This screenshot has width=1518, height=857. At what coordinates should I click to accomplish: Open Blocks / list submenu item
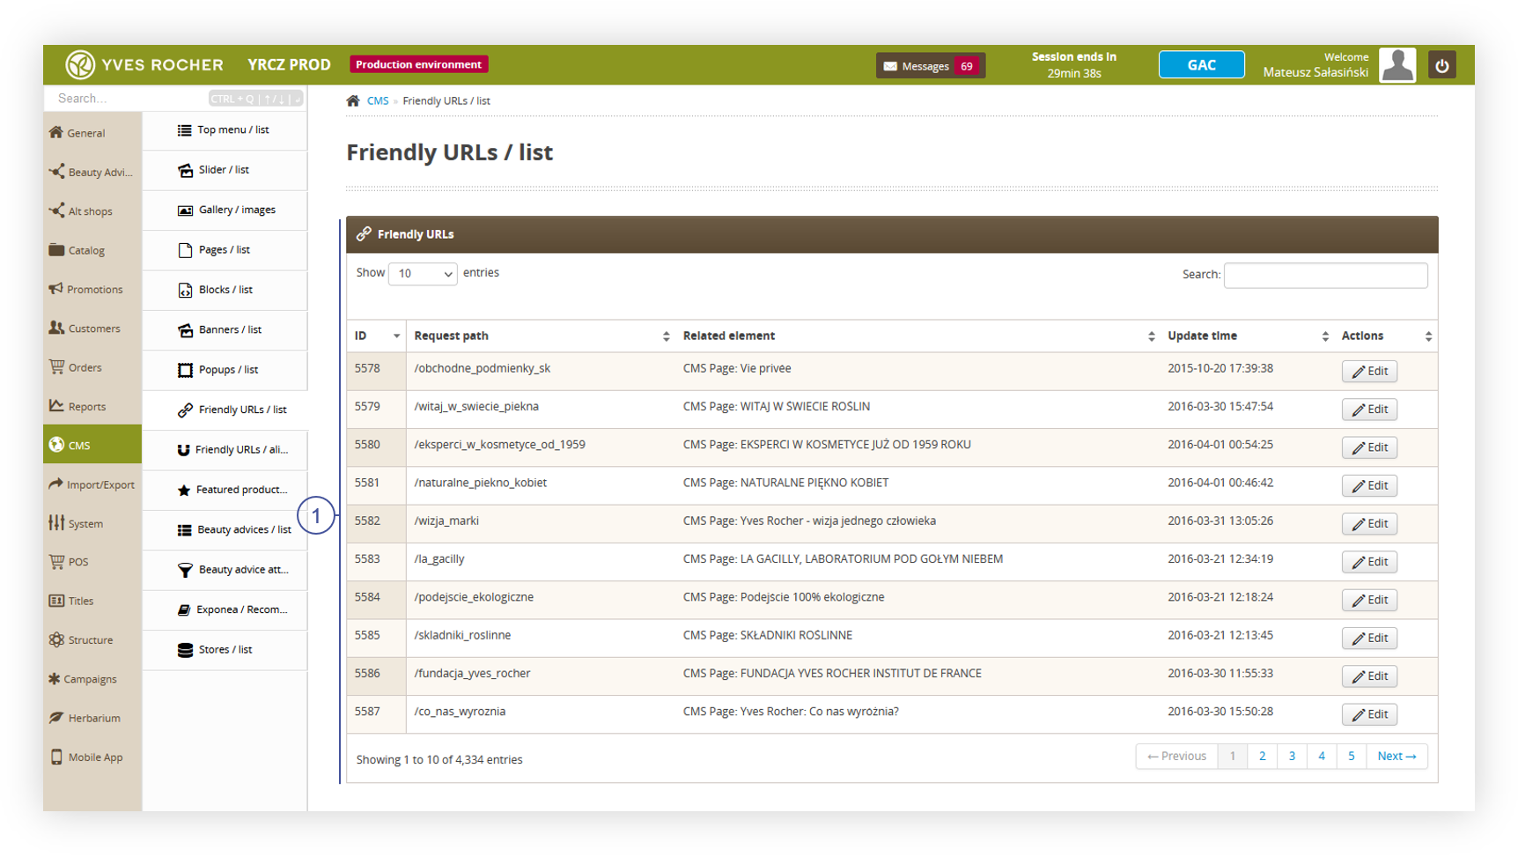click(x=225, y=290)
